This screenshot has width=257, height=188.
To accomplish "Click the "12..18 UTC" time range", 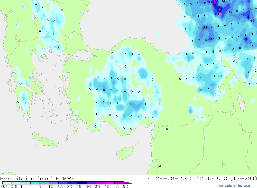I will coord(213,178).
